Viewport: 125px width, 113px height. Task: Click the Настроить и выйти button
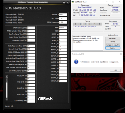113,45
